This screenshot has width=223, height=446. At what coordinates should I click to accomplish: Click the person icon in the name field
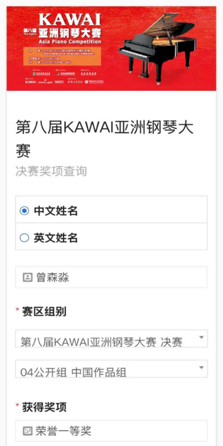27,277
